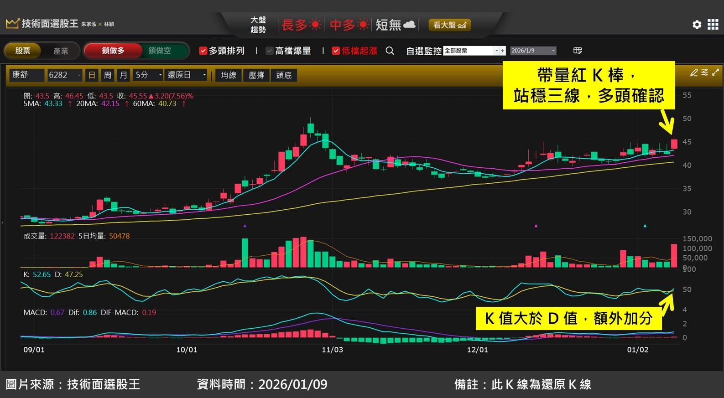Click the 看大盤 market view button
The width and height of the screenshot is (724, 398).
pyautogui.click(x=449, y=25)
